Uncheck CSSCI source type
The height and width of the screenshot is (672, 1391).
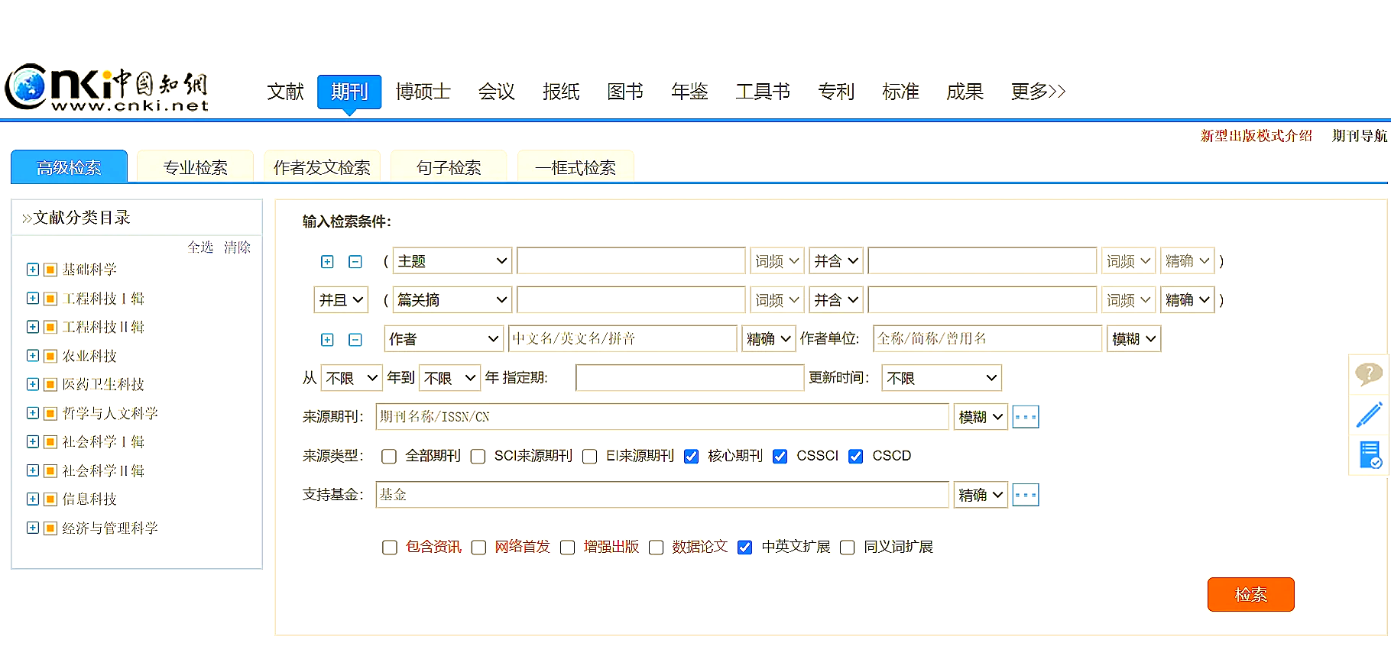780,457
